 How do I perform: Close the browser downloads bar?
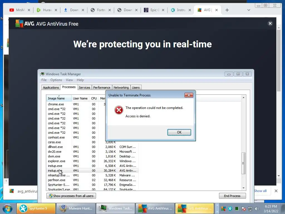point(276,191)
